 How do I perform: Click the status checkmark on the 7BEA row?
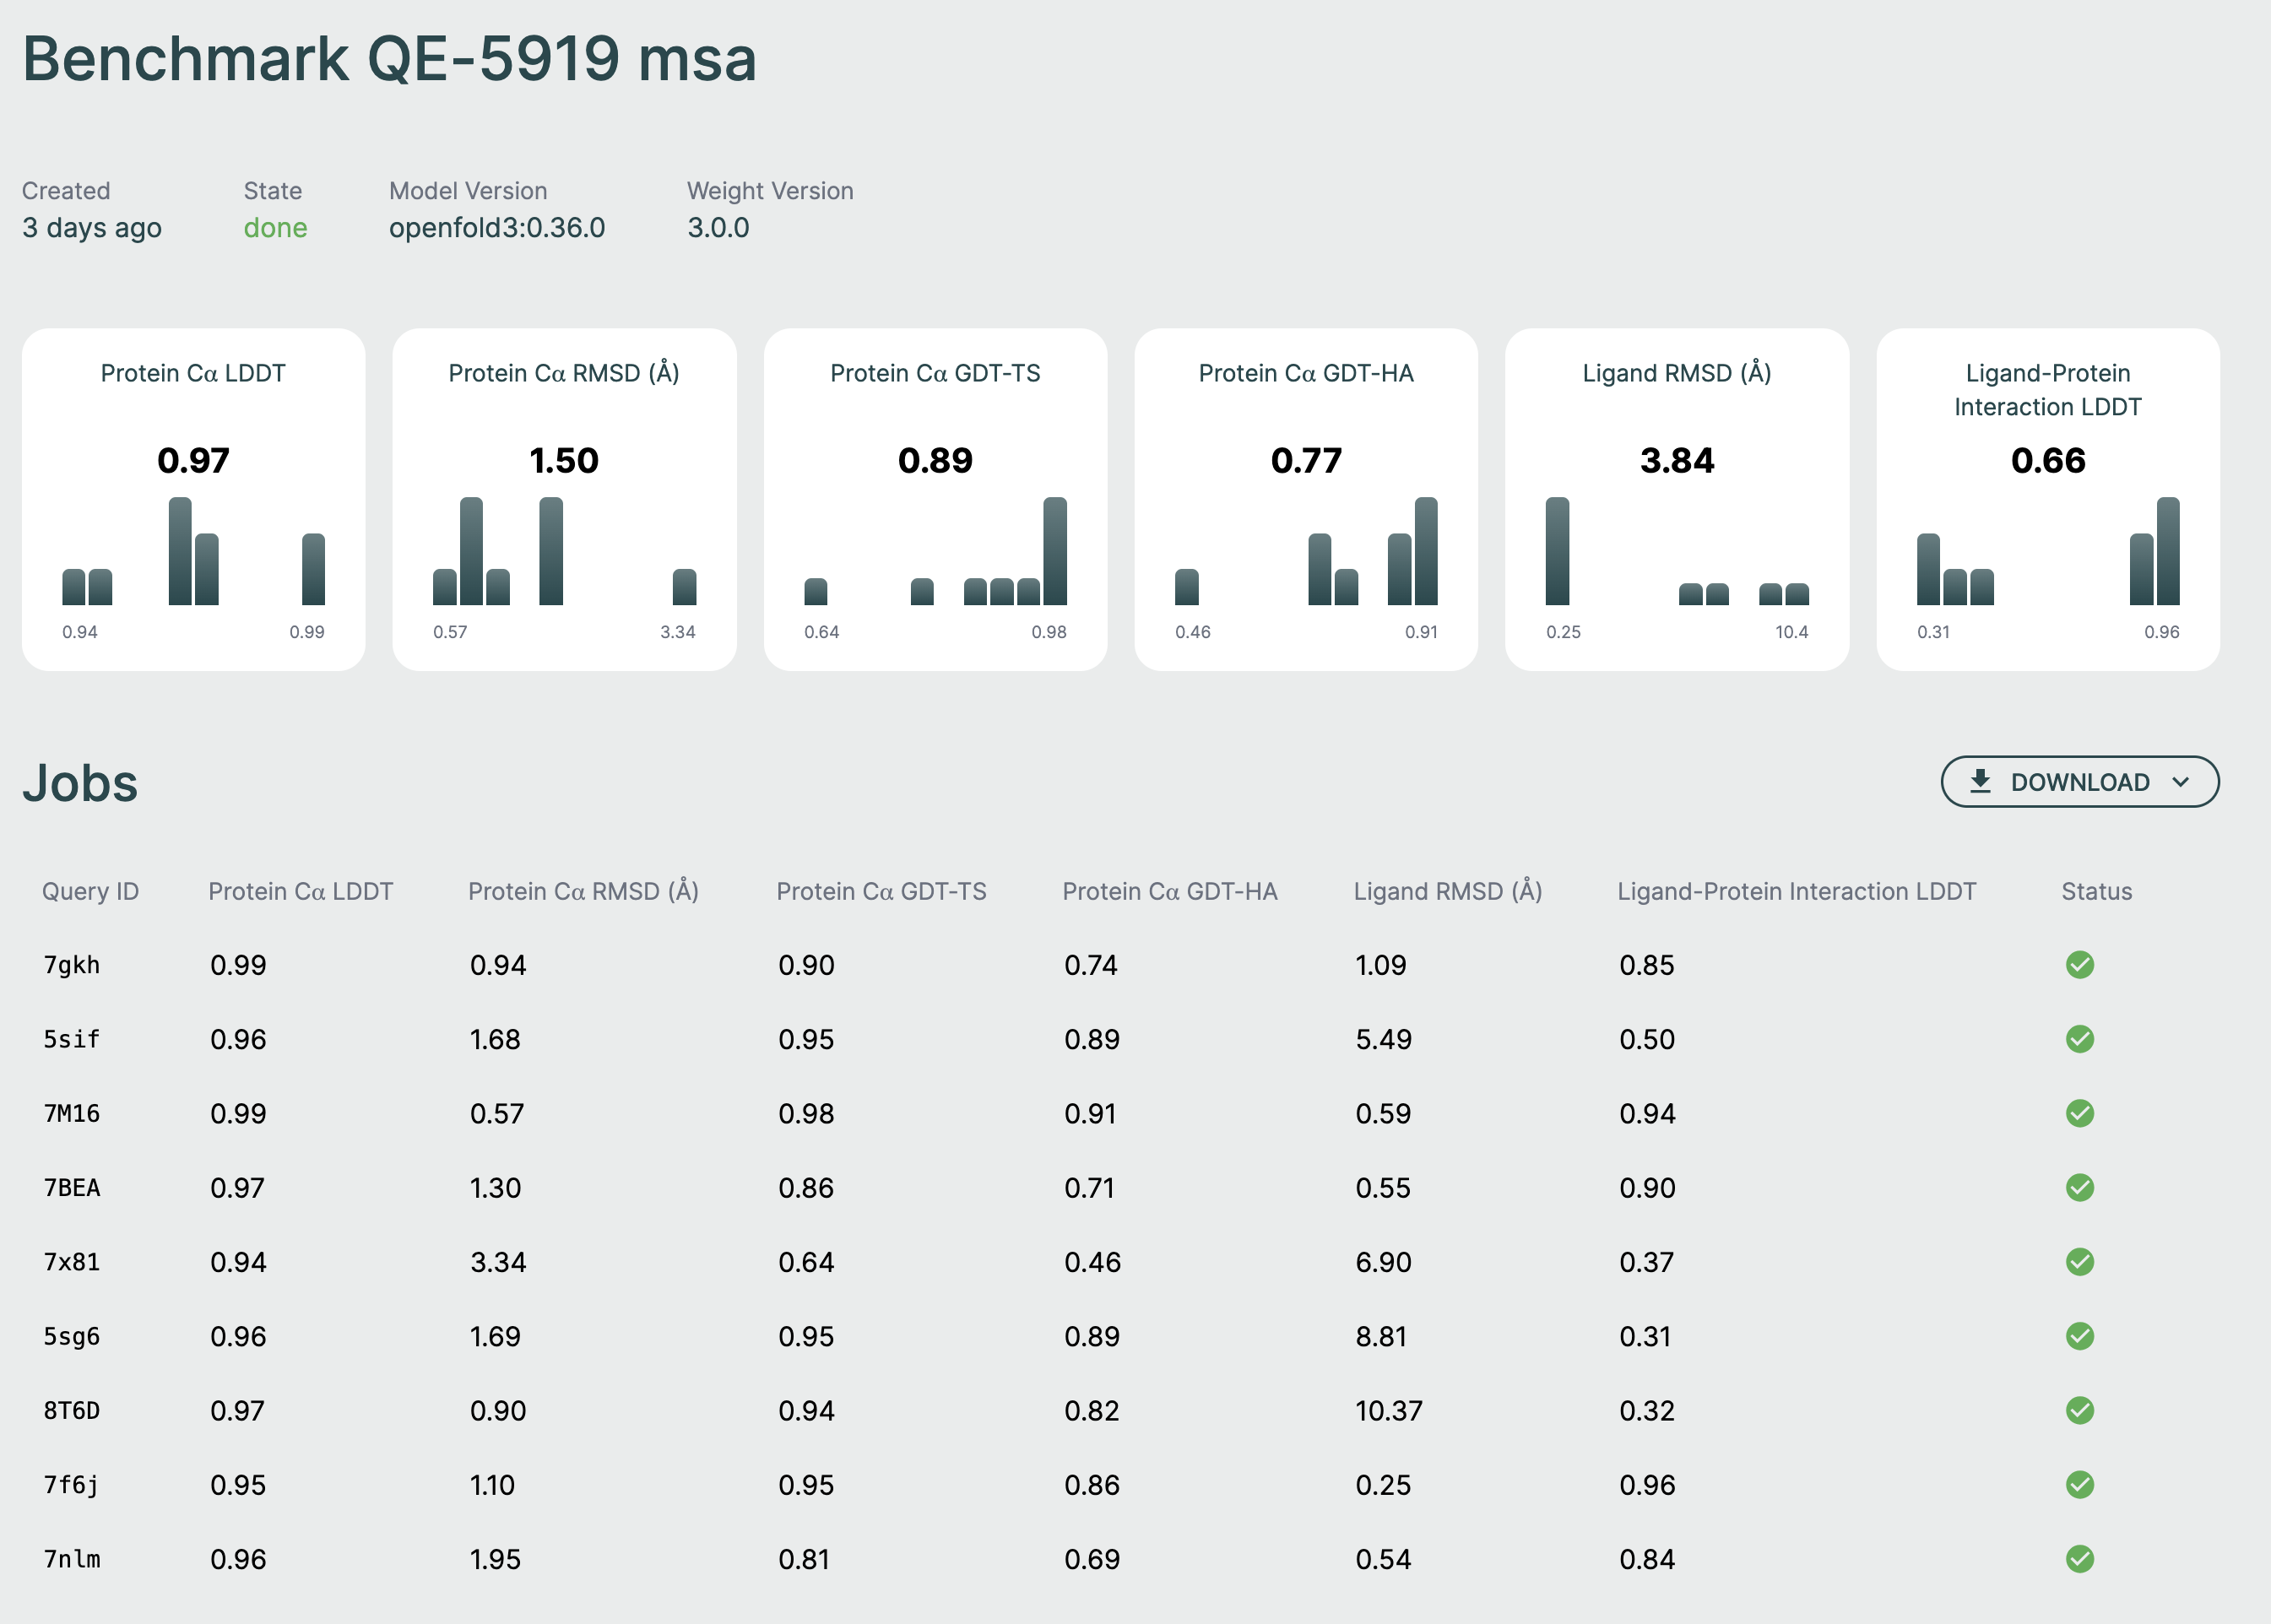tap(2081, 1187)
